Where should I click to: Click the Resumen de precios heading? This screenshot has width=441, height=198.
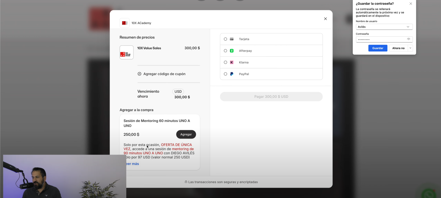[x=137, y=37]
